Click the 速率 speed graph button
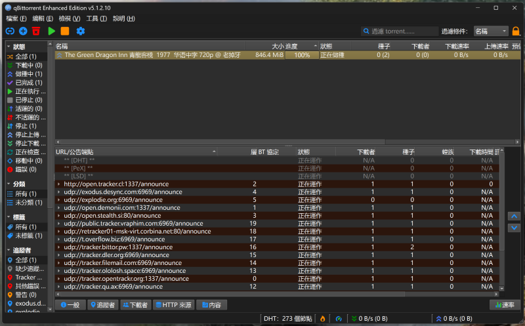525x326 pixels. [505, 305]
